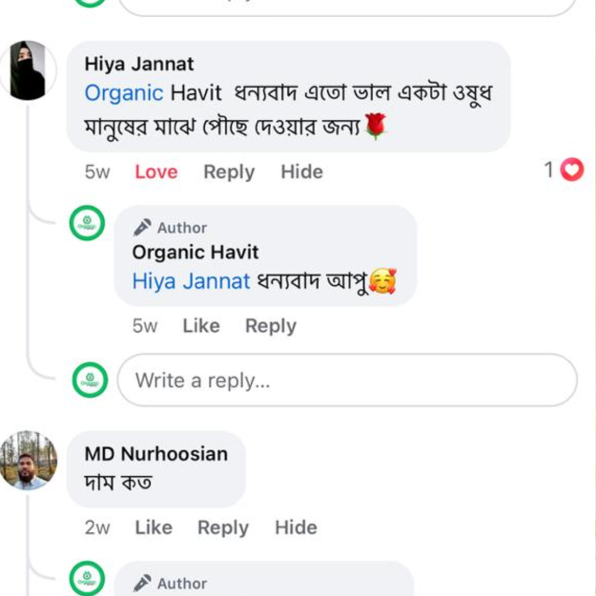Click Organic Havit avatar beside first reply
Image resolution: width=596 pixels, height=596 pixels.
[87, 223]
